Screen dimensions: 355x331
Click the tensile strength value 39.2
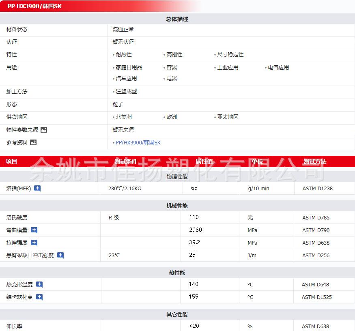click(x=194, y=242)
